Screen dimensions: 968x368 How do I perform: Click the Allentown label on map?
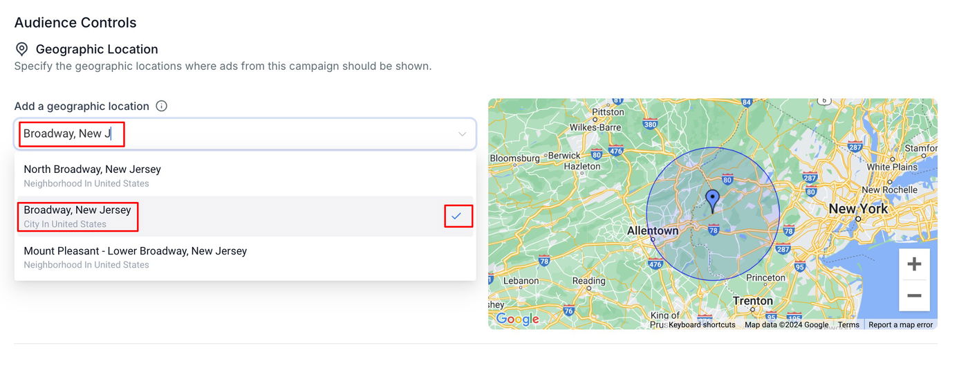653,230
